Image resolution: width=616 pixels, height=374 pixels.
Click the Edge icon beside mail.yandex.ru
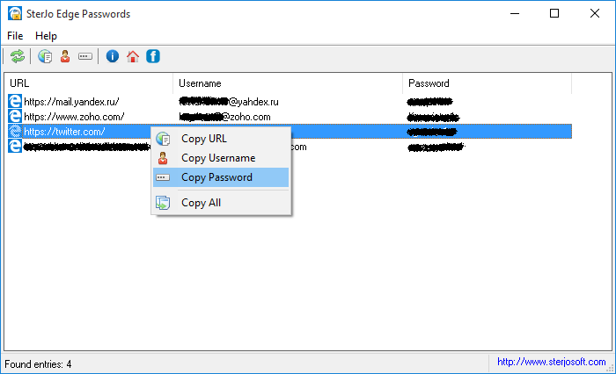tap(15, 102)
